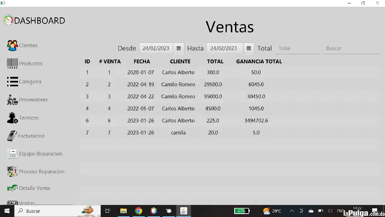Go to the Tecnicos menu section
Screen dimensions: 385x217
[29, 118]
